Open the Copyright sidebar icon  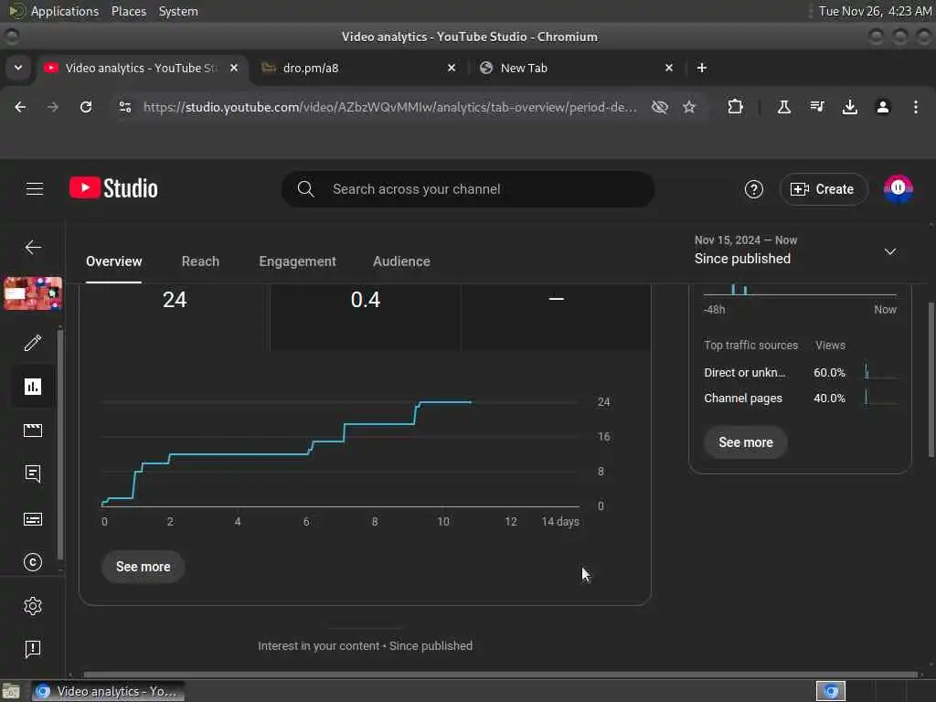(33, 562)
